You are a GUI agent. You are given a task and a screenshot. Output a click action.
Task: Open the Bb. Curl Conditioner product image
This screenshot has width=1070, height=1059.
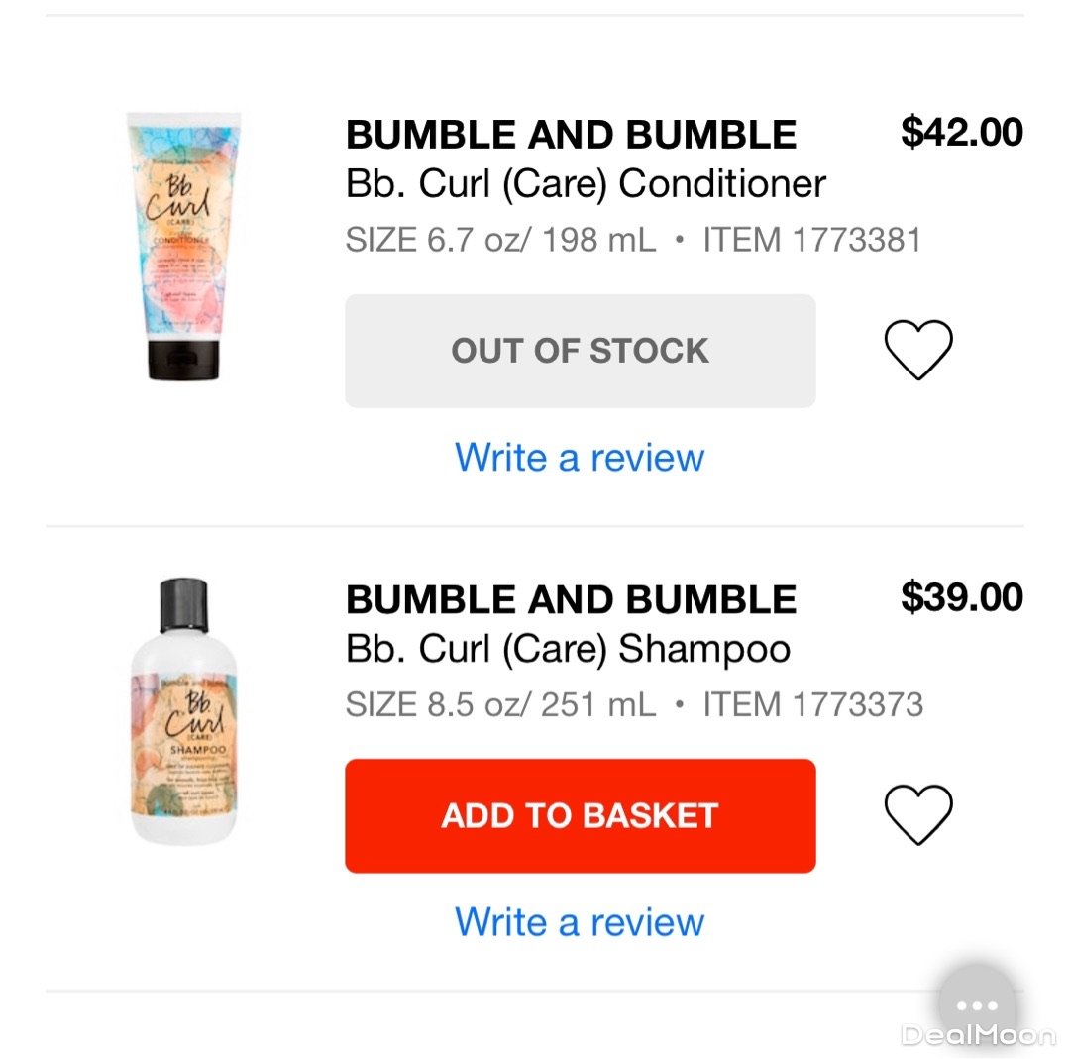183,247
